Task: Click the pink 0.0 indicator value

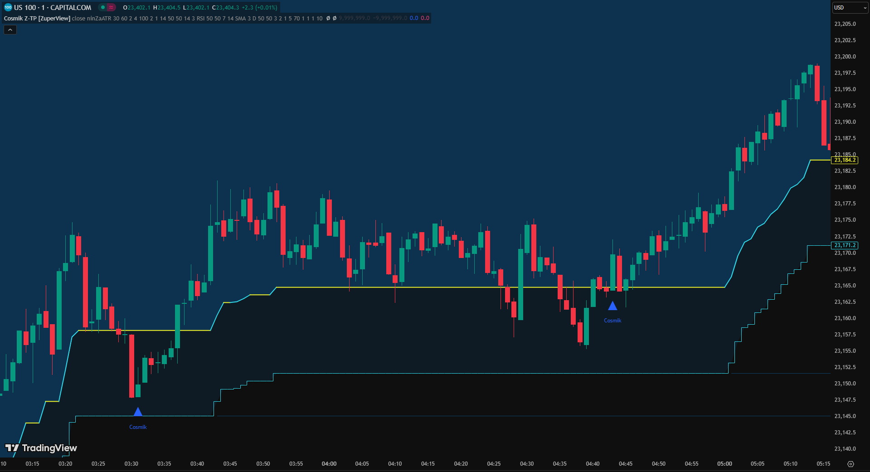Action: (x=425, y=19)
